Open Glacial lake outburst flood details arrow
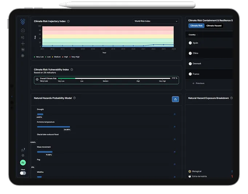Screen dimensions: 248x194 point(175,139)
